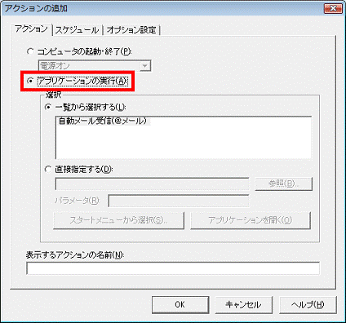Click アプリケーションを開く button
The height and width of the screenshot is (323, 346).
(x=251, y=220)
